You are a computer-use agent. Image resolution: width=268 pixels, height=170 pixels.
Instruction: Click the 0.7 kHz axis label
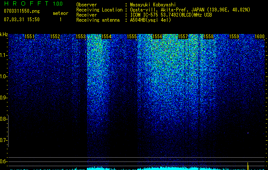[3, 140]
